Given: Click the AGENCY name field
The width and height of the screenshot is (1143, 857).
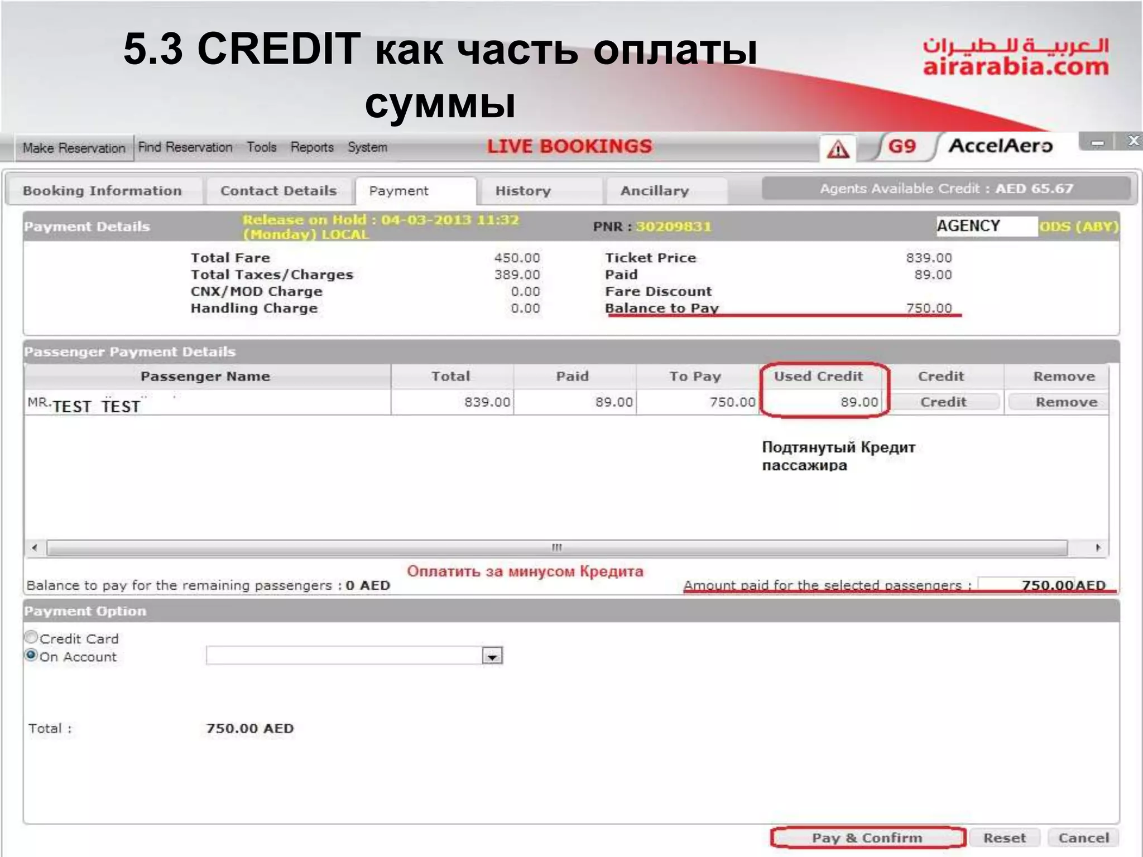Looking at the screenshot, I should (987, 226).
